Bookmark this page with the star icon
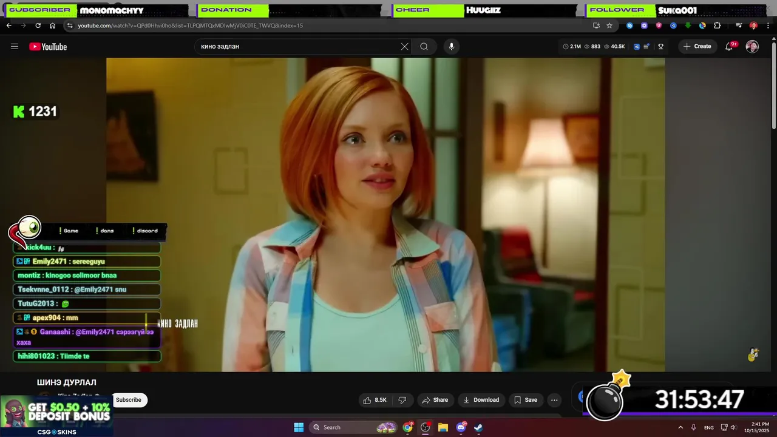The height and width of the screenshot is (437, 777). 609,25
